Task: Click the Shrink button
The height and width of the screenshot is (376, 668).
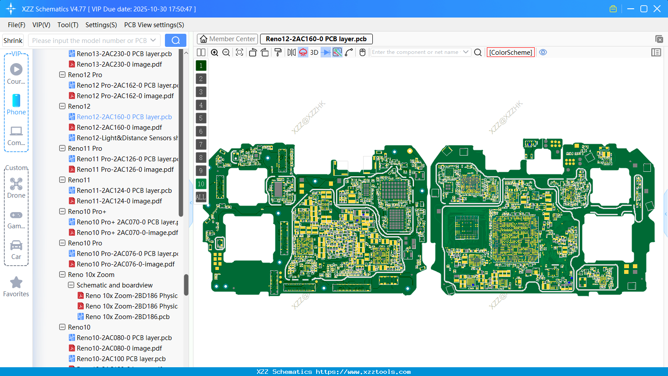Action: [x=13, y=40]
